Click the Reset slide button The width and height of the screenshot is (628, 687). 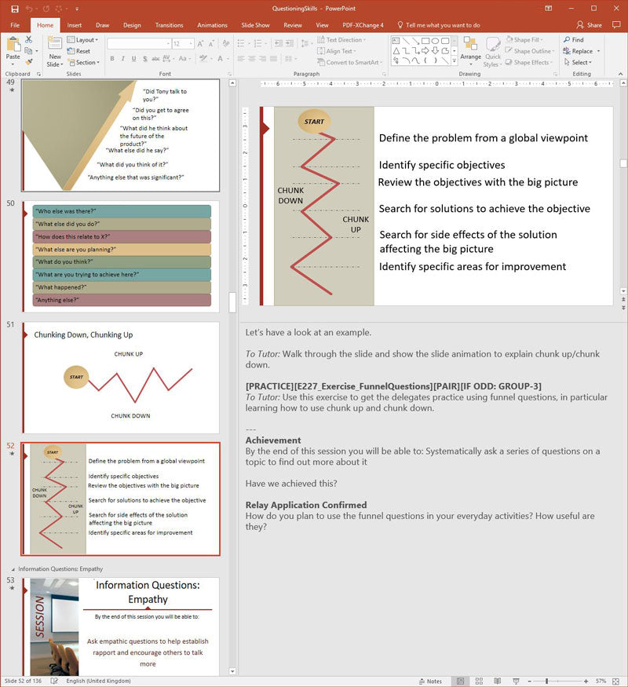click(x=78, y=51)
